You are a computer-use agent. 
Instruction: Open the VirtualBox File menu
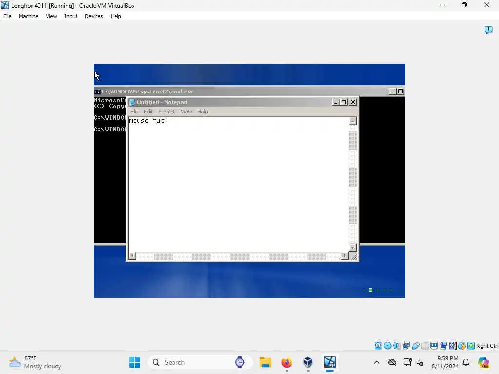coord(7,16)
